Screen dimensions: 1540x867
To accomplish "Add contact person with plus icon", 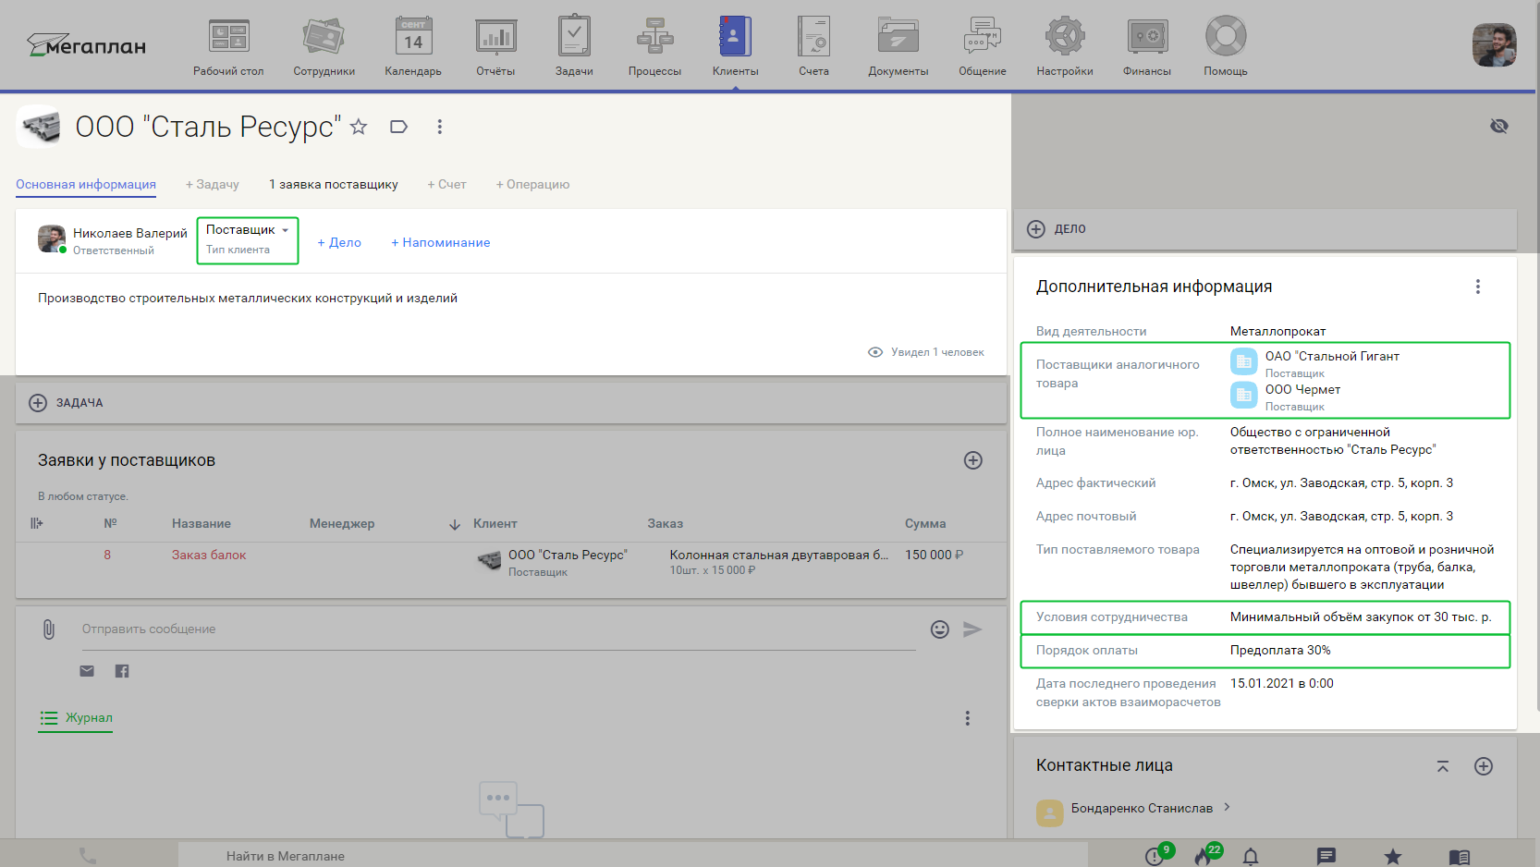I will 1484,766.
